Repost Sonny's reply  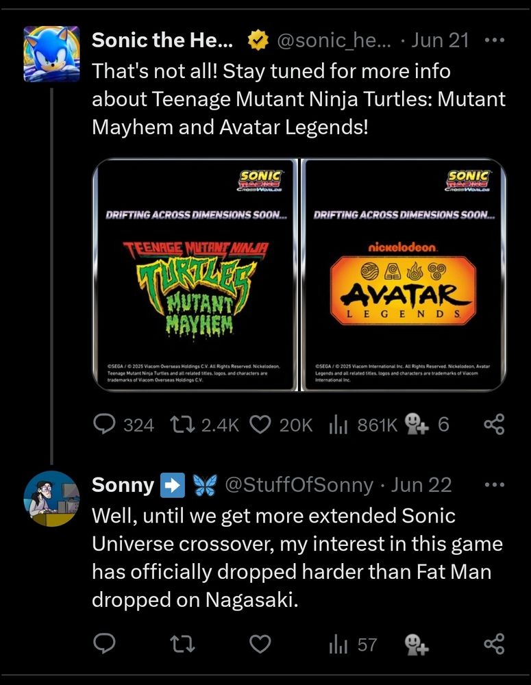pyautogui.click(x=181, y=644)
